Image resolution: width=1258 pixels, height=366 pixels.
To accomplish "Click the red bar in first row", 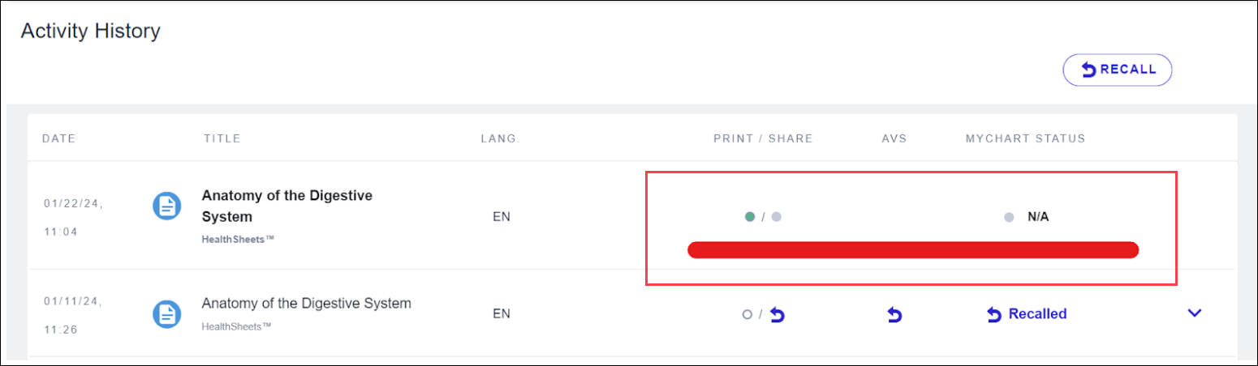I will pyautogui.click(x=913, y=250).
